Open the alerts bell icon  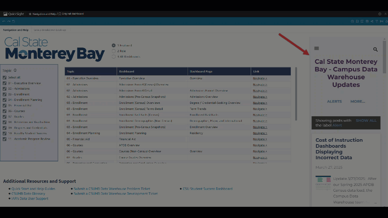pos(386,21)
